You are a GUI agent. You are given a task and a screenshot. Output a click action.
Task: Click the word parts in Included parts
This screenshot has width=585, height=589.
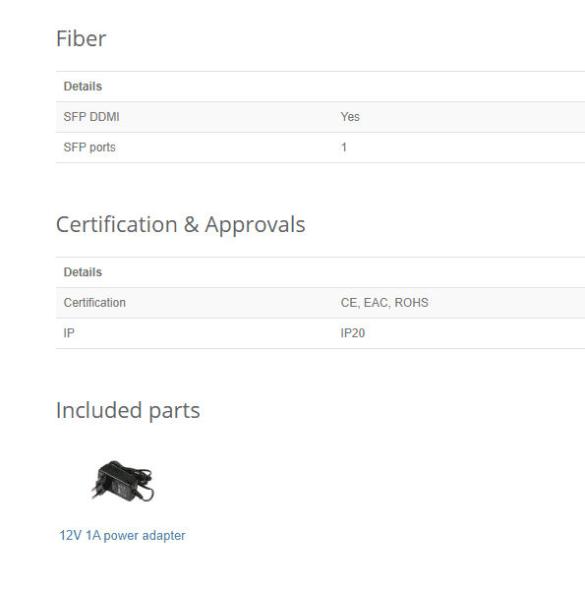point(174,412)
